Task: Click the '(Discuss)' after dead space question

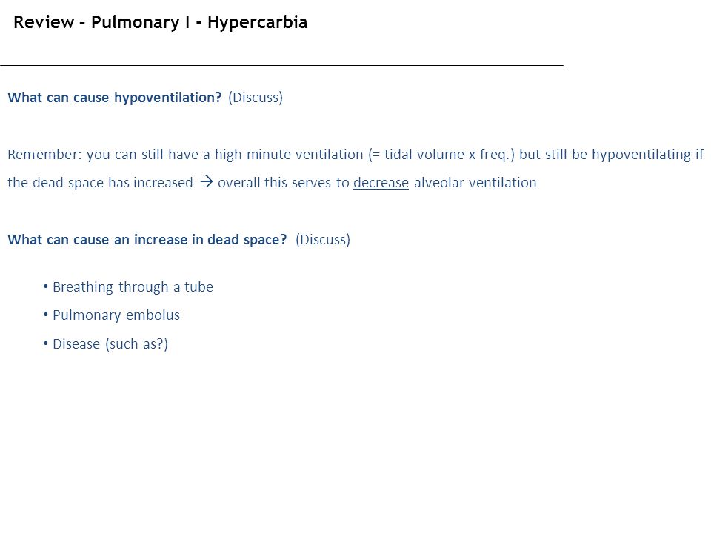Action: point(323,239)
